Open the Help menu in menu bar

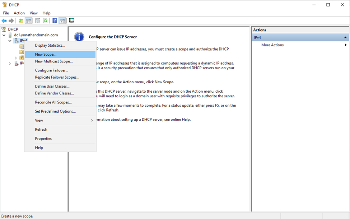[46, 13]
